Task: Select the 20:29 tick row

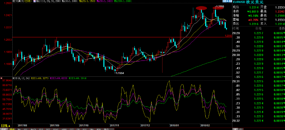Action: click(259, 51)
